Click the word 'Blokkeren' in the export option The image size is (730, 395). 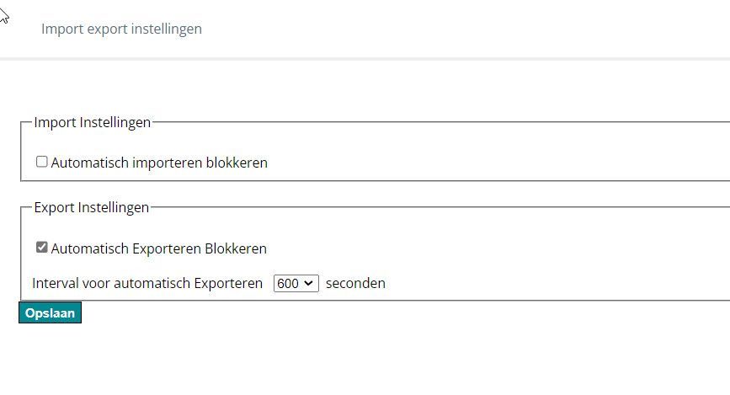[x=236, y=248]
